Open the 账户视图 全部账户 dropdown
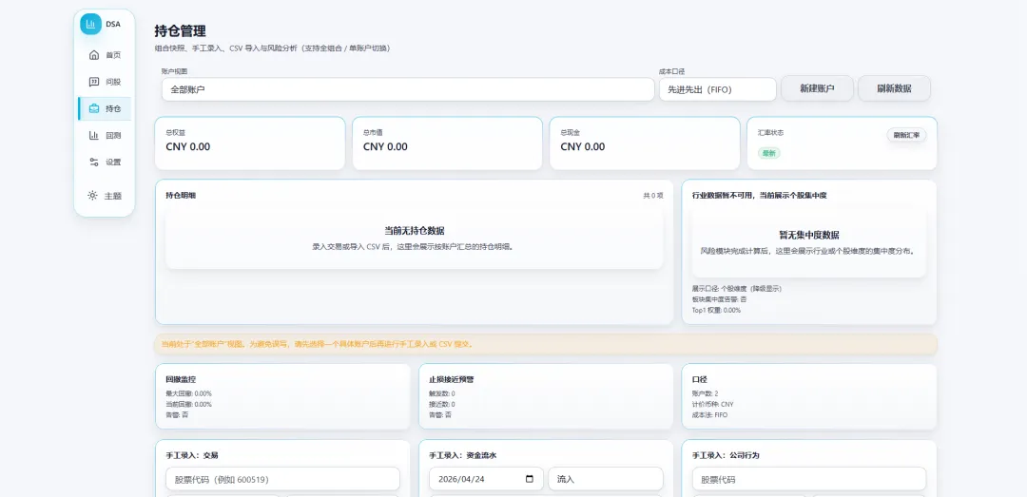Image resolution: width=1027 pixels, height=497 pixels. pyautogui.click(x=408, y=89)
